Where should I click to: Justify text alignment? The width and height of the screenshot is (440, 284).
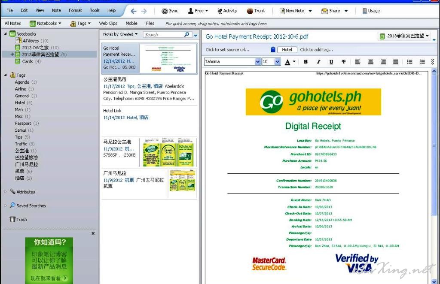(395, 62)
